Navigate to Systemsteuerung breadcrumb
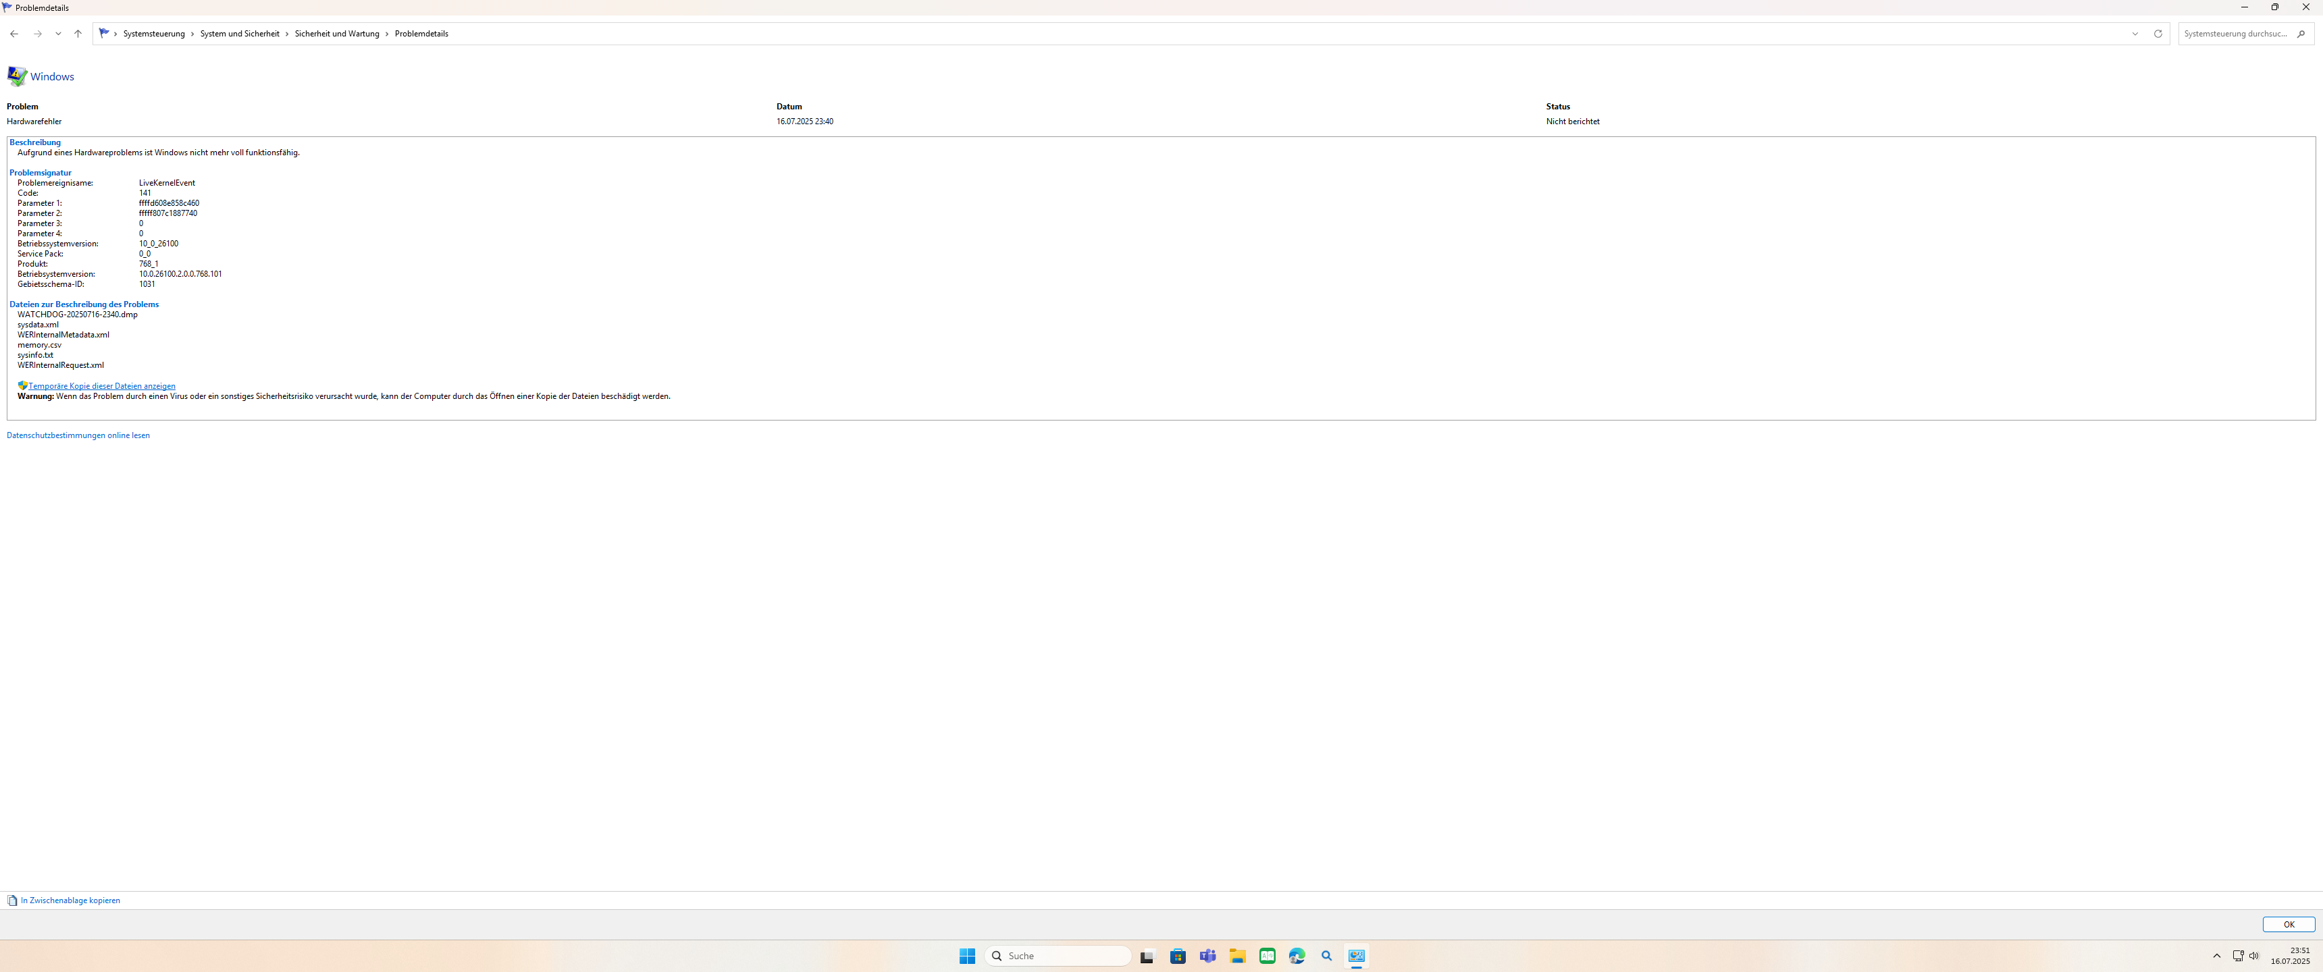The image size is (2323, 972). click(x=153, y=34)
